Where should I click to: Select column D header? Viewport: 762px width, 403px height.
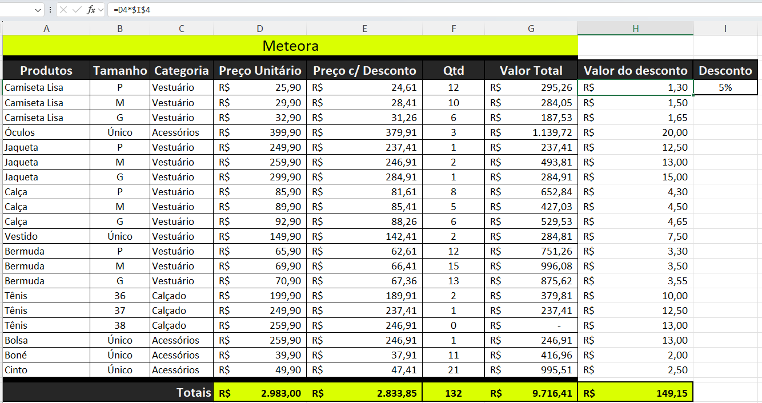[x=260, y=29]
